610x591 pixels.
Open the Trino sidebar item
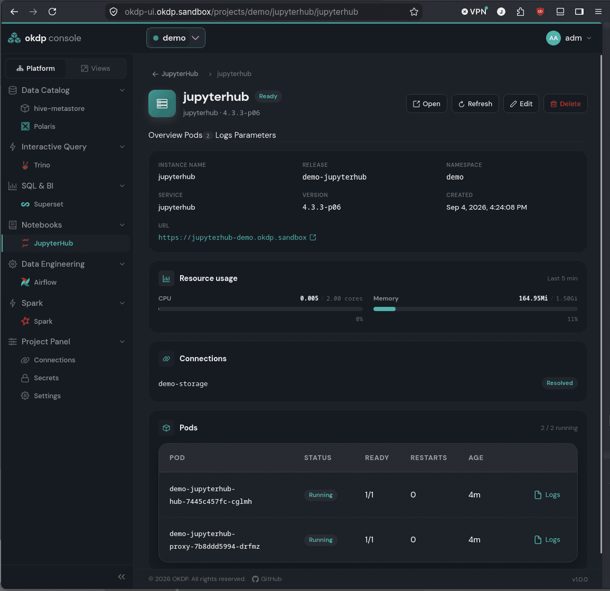42,165
